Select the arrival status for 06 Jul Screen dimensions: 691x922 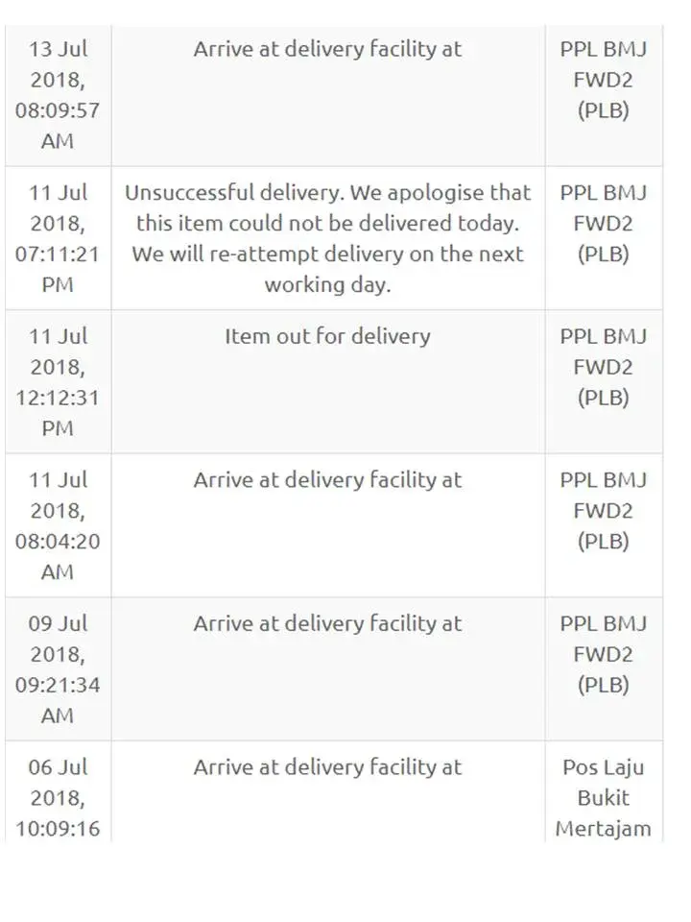coord(327,767)
